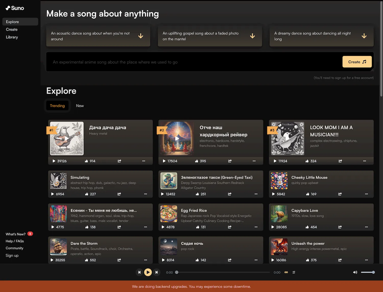Like the Dare the Storm song
The width and height of the screenshot is (383, 292).
87,260
